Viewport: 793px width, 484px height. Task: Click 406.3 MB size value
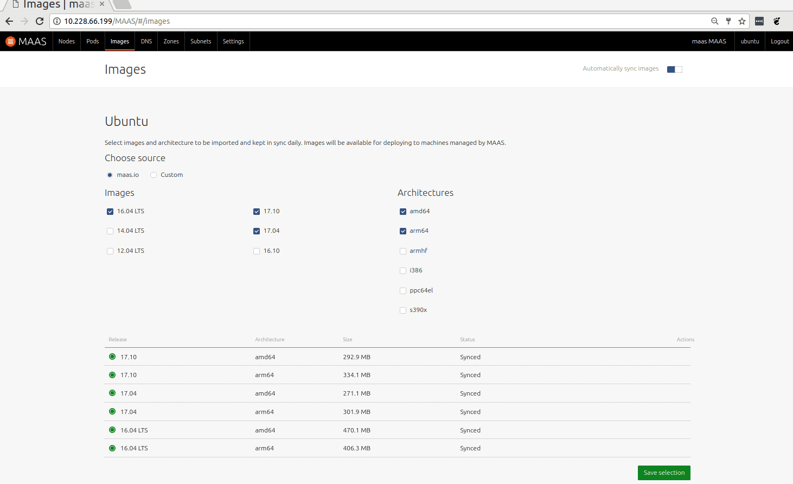(x=356, y=448)
